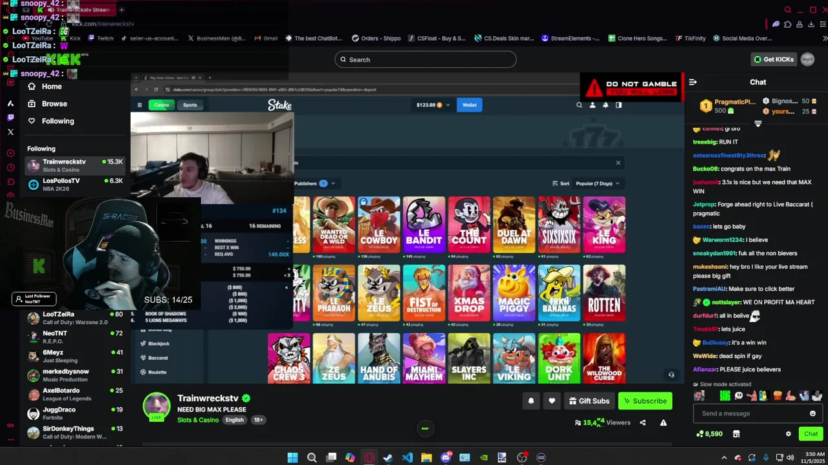Select the Casino tab on Stake
This screenshot has height=465, width=828.
pyautogui.click(x=161, y=105)
